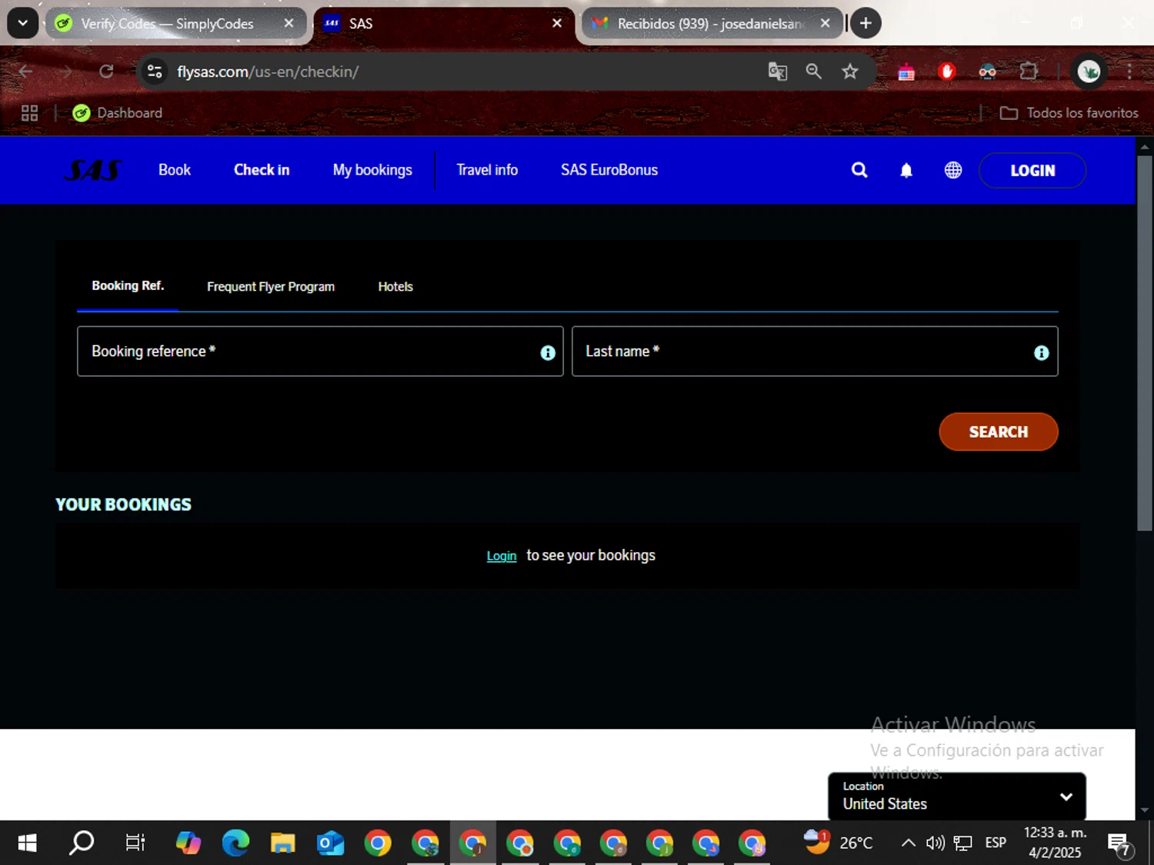Click the LOGIN button
Screen dimensions: 1154x865
tap(1032, 171)
